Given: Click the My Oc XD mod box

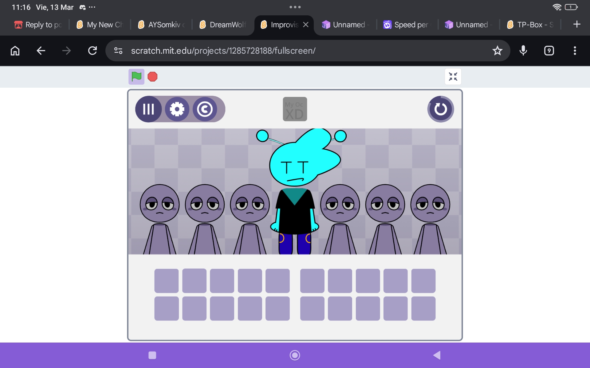Looking at the screenshot, I should [x=295, y=109].
